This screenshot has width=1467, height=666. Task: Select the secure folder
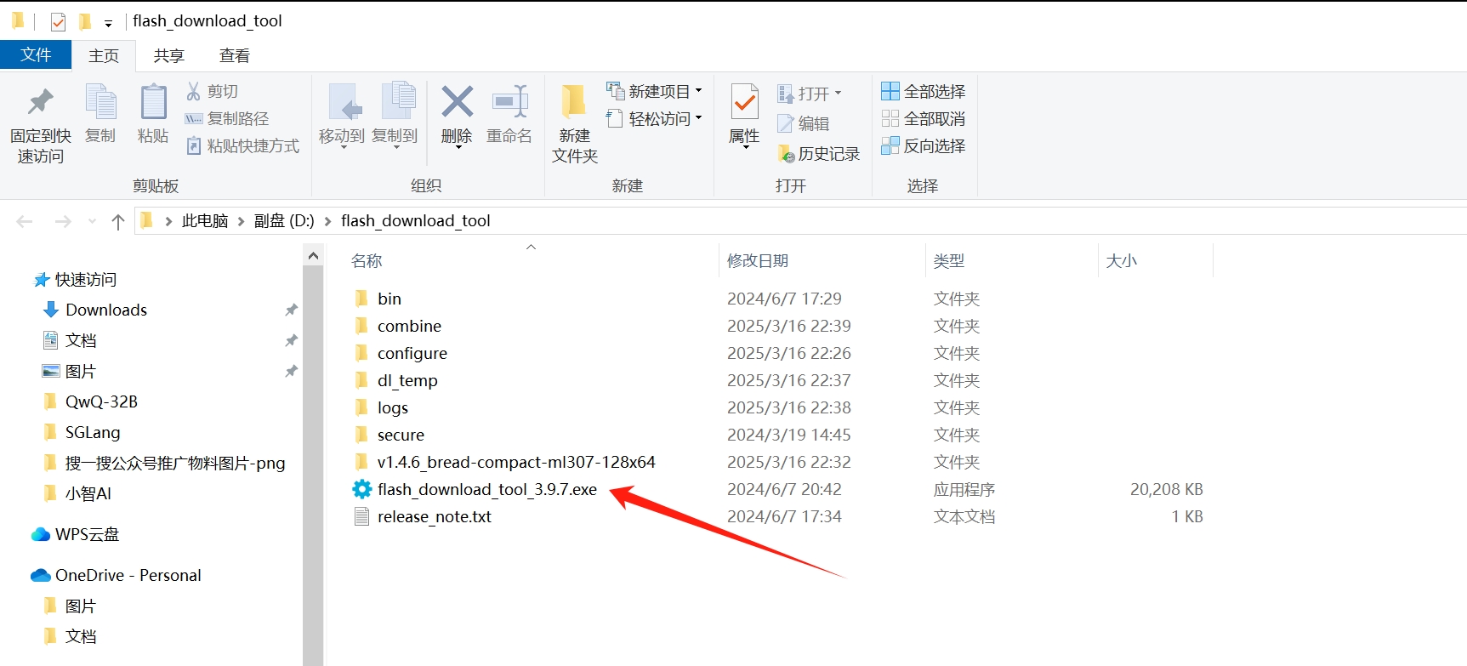click(x=401, y=435)
